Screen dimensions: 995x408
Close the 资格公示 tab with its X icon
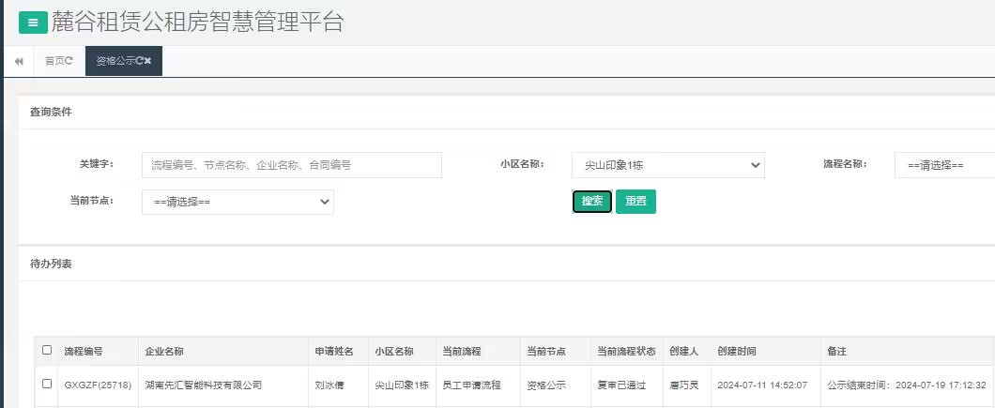148,61
